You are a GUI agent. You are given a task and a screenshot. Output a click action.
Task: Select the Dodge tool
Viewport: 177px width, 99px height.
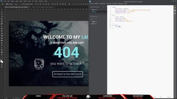(x=2, y=40)
